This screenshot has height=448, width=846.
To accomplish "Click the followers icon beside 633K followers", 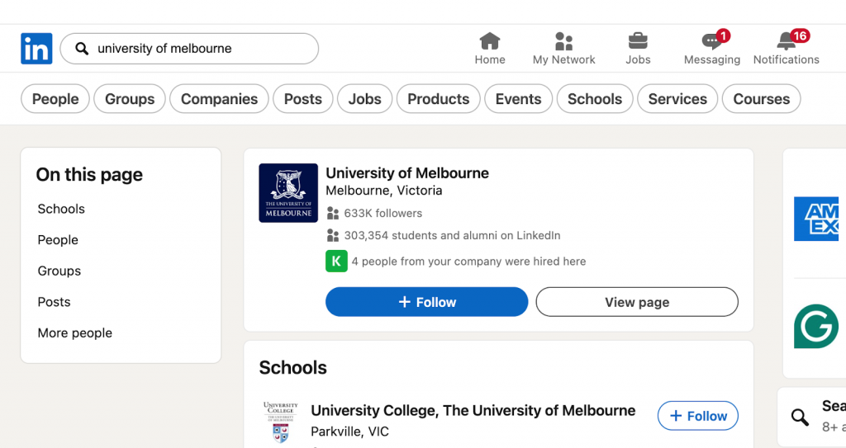I will pyautogui.click(x=333, y=214).
